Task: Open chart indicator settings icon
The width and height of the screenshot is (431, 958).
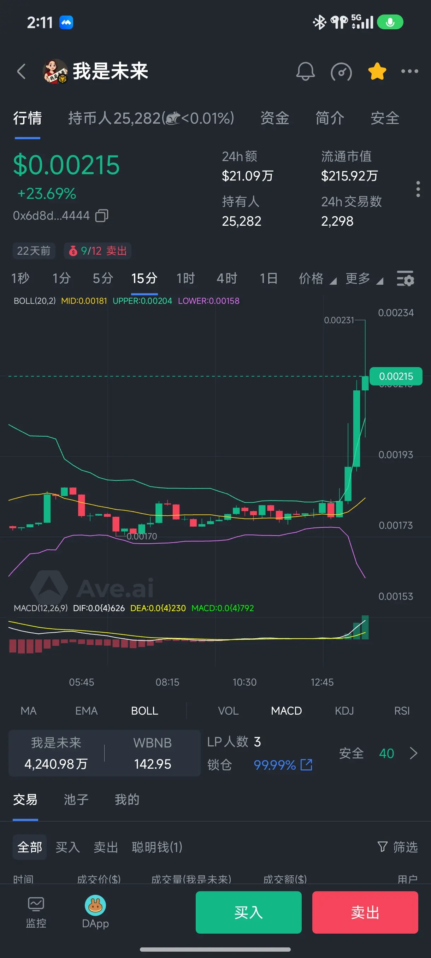Action: (x=405, y=278)
